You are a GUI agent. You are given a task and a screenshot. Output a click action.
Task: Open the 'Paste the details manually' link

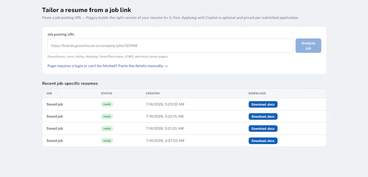coord(108,66)
